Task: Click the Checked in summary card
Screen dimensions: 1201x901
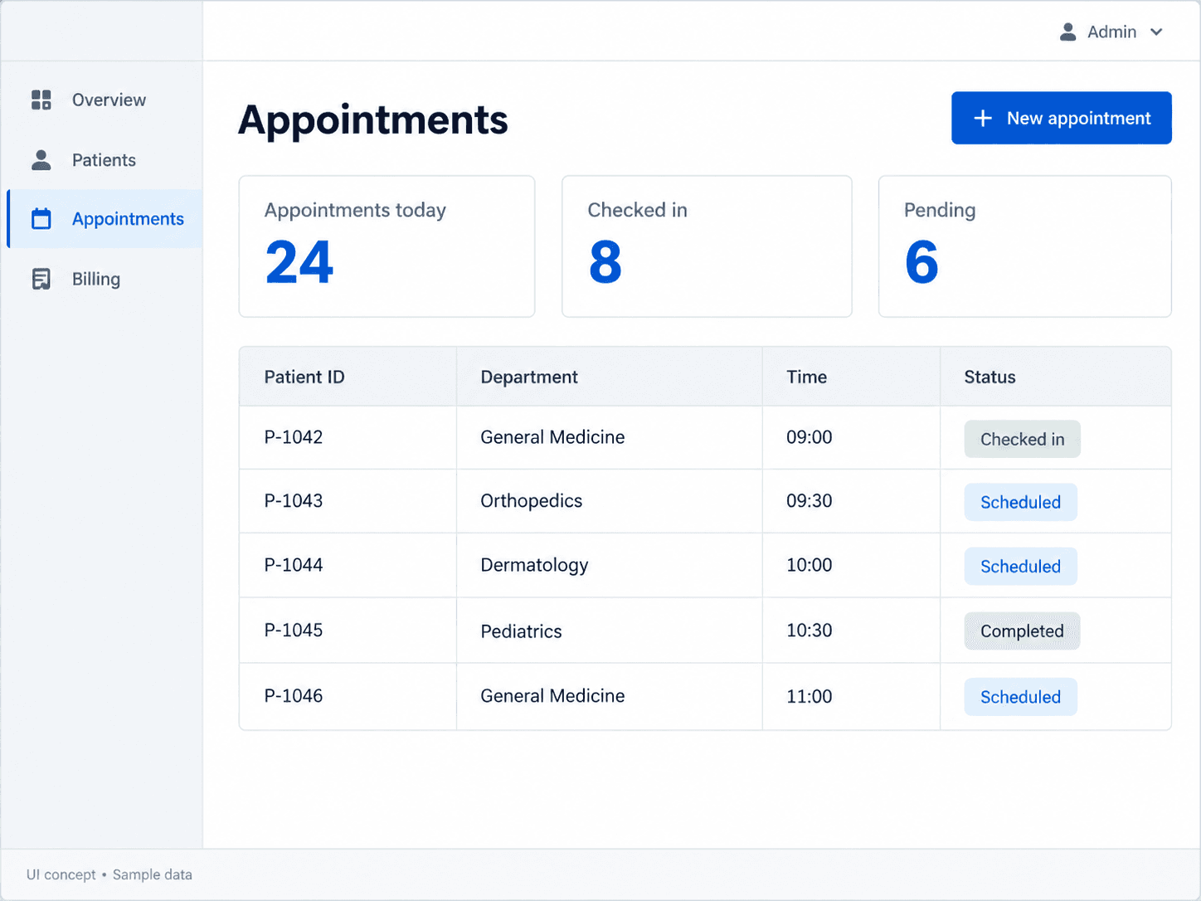Action: tap(707, 246)
